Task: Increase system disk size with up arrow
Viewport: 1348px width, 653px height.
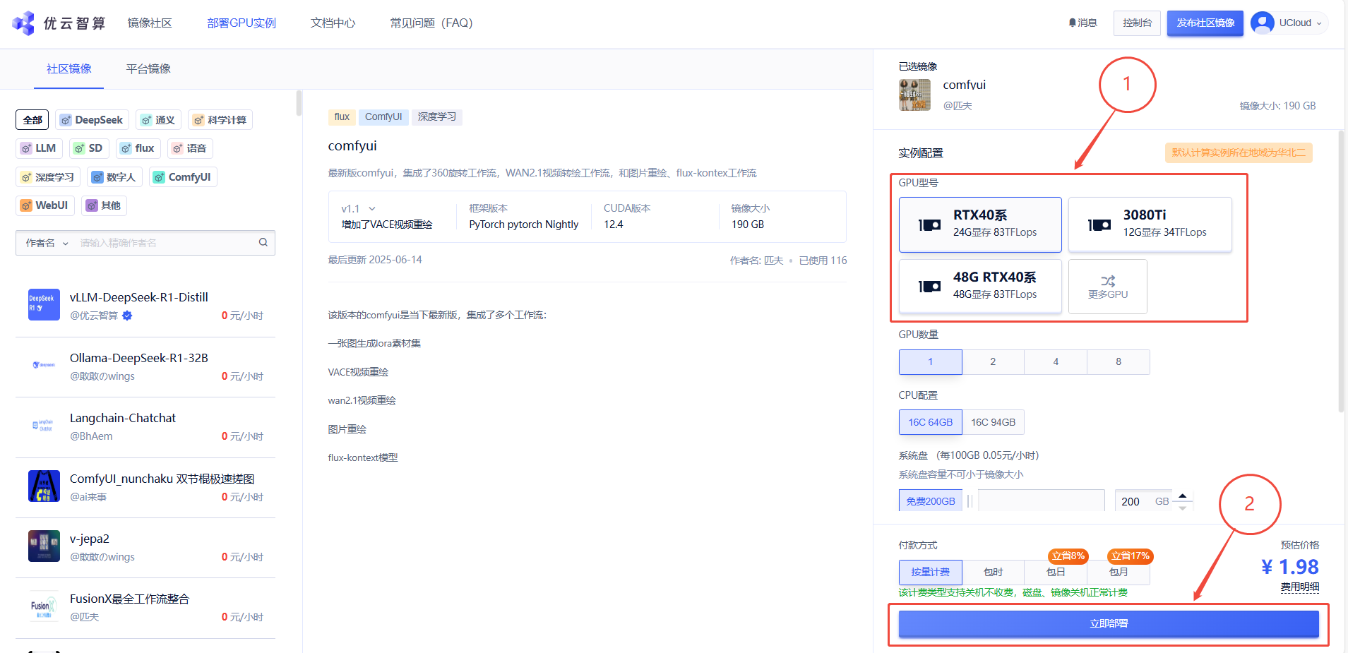Action: [1183, 496]
